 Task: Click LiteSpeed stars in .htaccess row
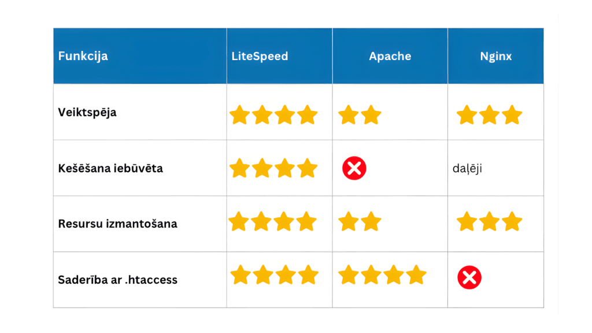click(x=275, y=275)
